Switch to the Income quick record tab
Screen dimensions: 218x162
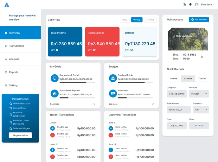[174, 78]
